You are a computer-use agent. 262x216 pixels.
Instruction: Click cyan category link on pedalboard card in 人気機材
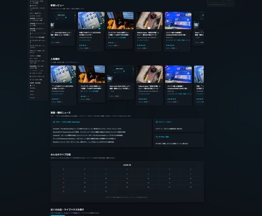click(179, 94)
